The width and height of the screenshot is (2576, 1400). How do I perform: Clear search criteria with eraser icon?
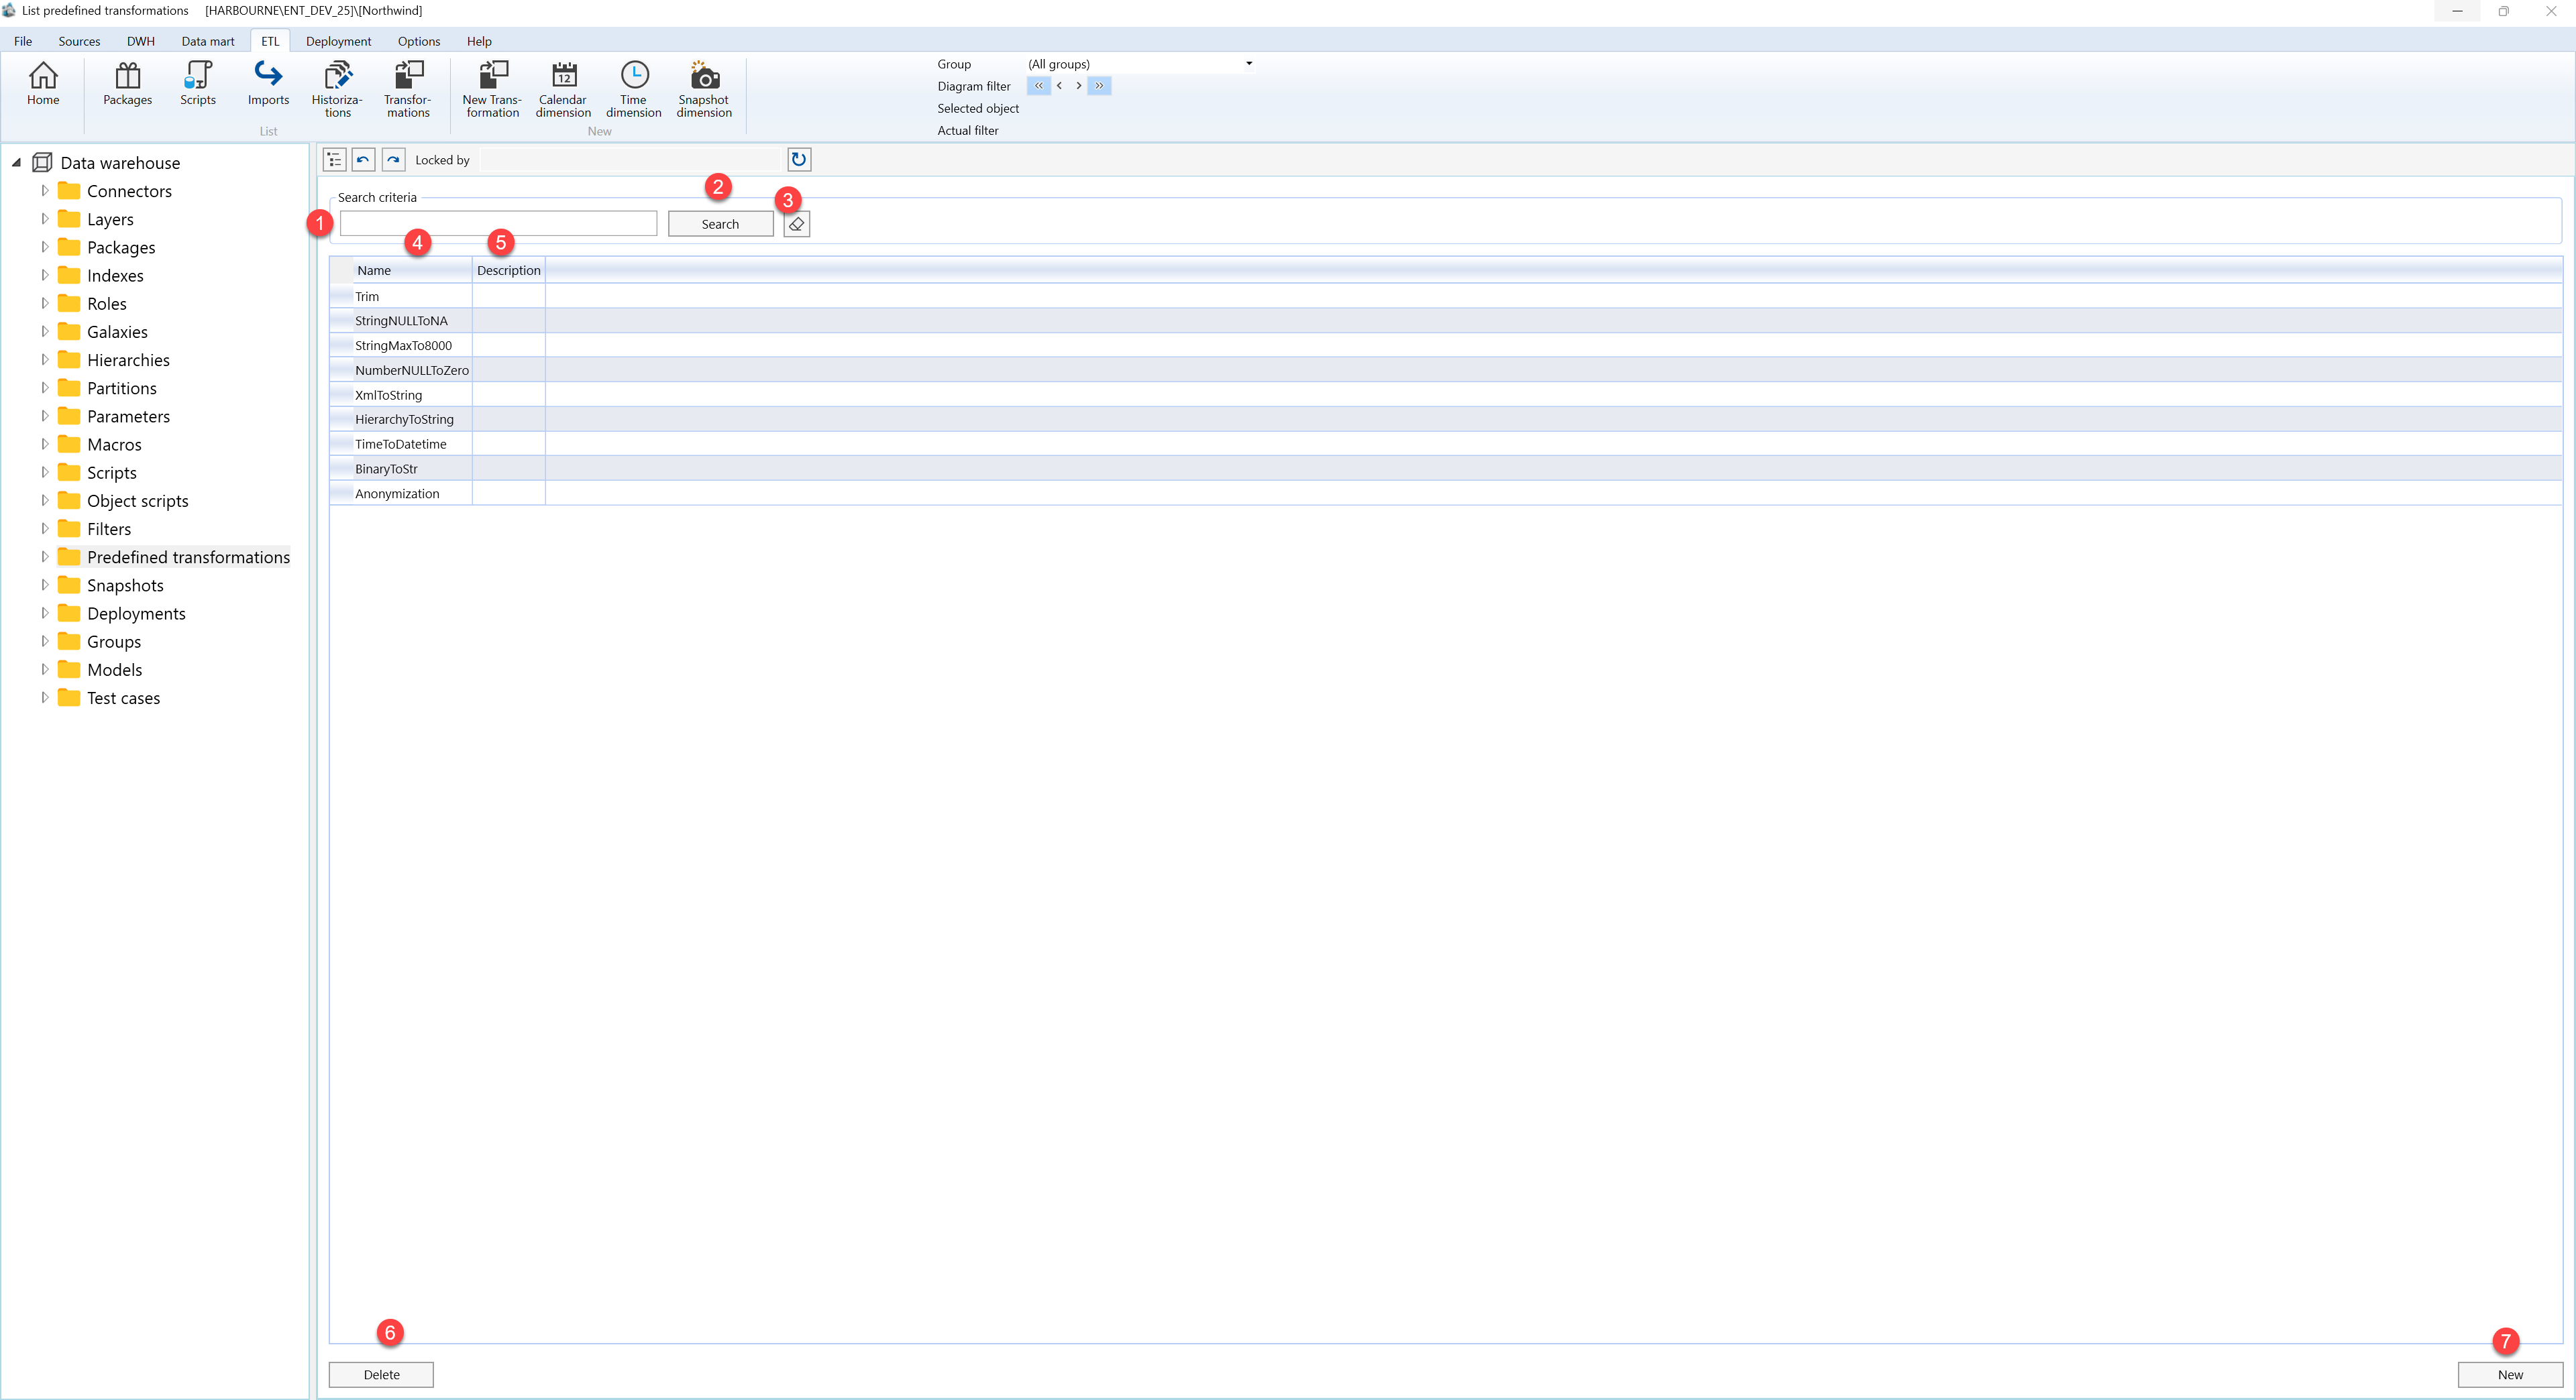click(796, 224)
